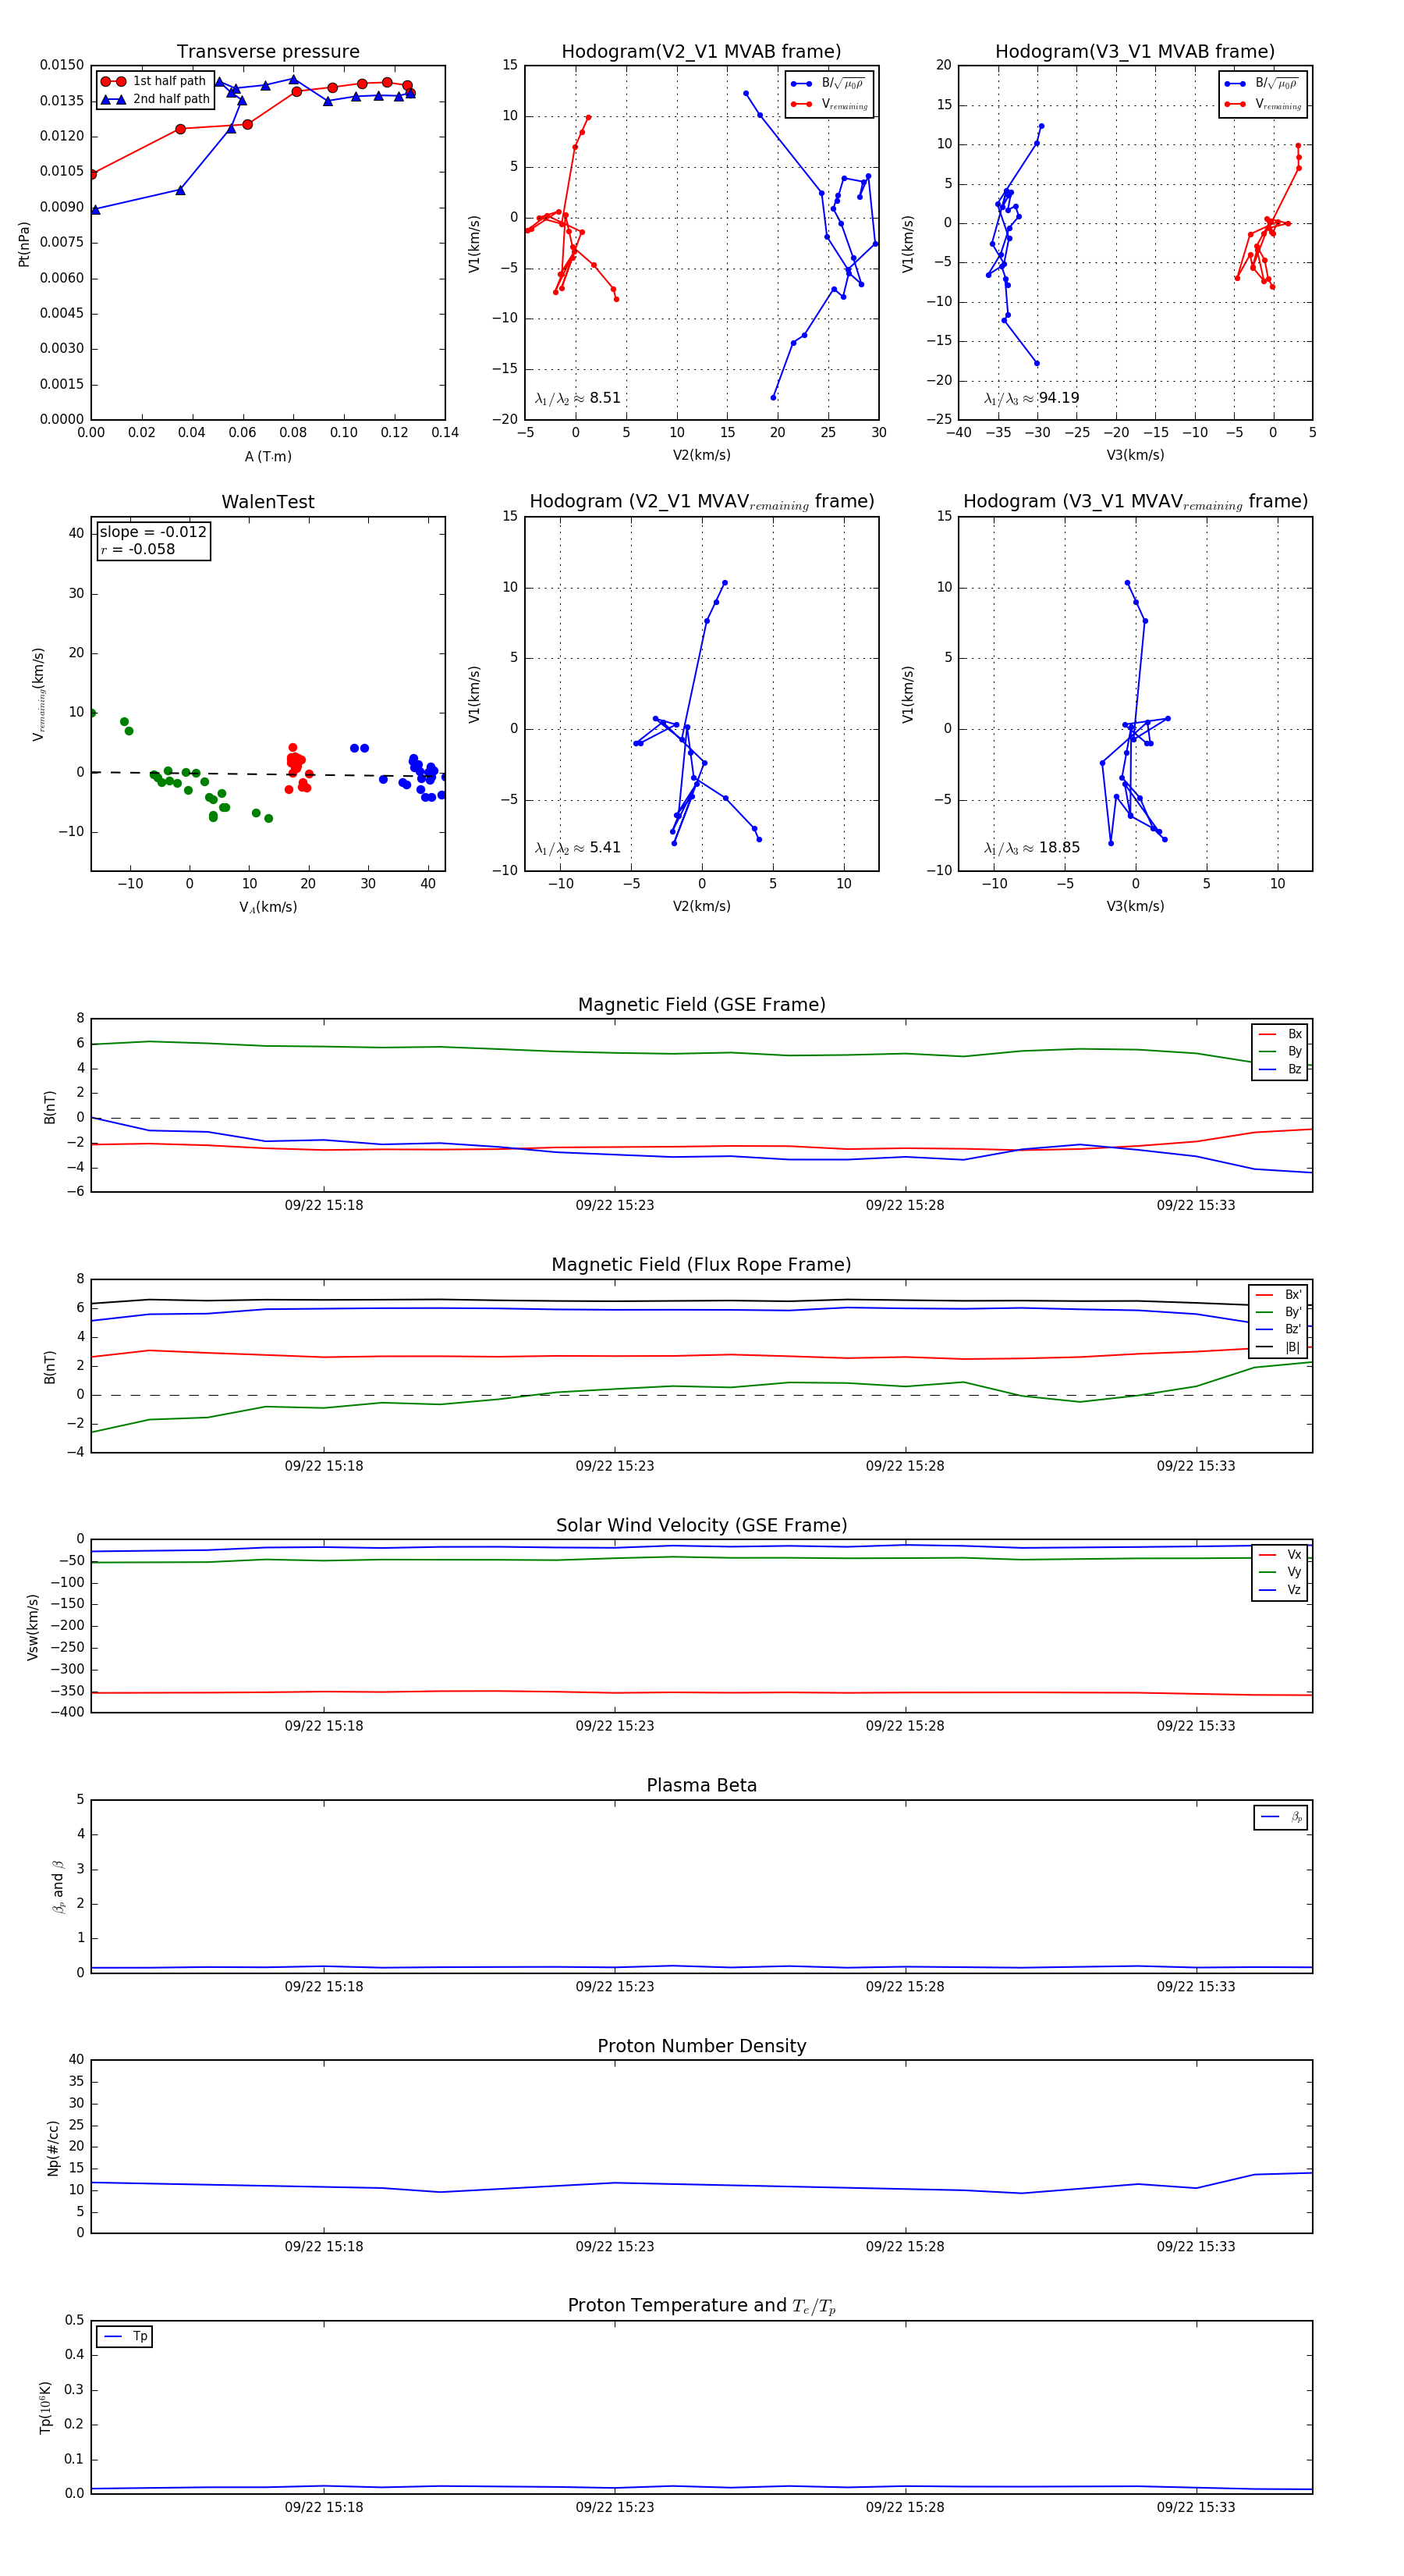Select By' entry in Flux Rope legend

(1279, 1312)
